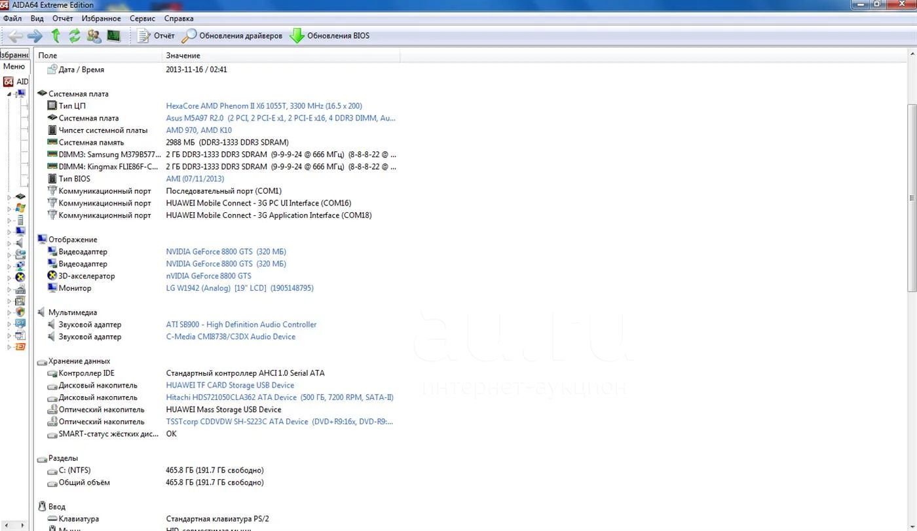917x531 pixels.
Task: Refresh the page with the green arrows icon
Action: click(x=74, y=35)
